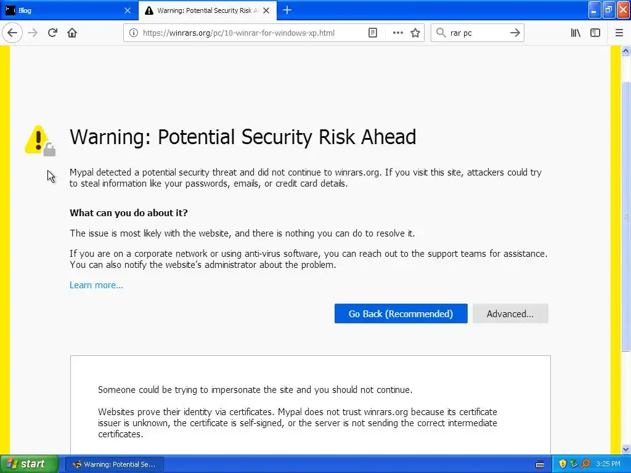
Task: Click scrollbar up arrow
Action: (626, 51)
